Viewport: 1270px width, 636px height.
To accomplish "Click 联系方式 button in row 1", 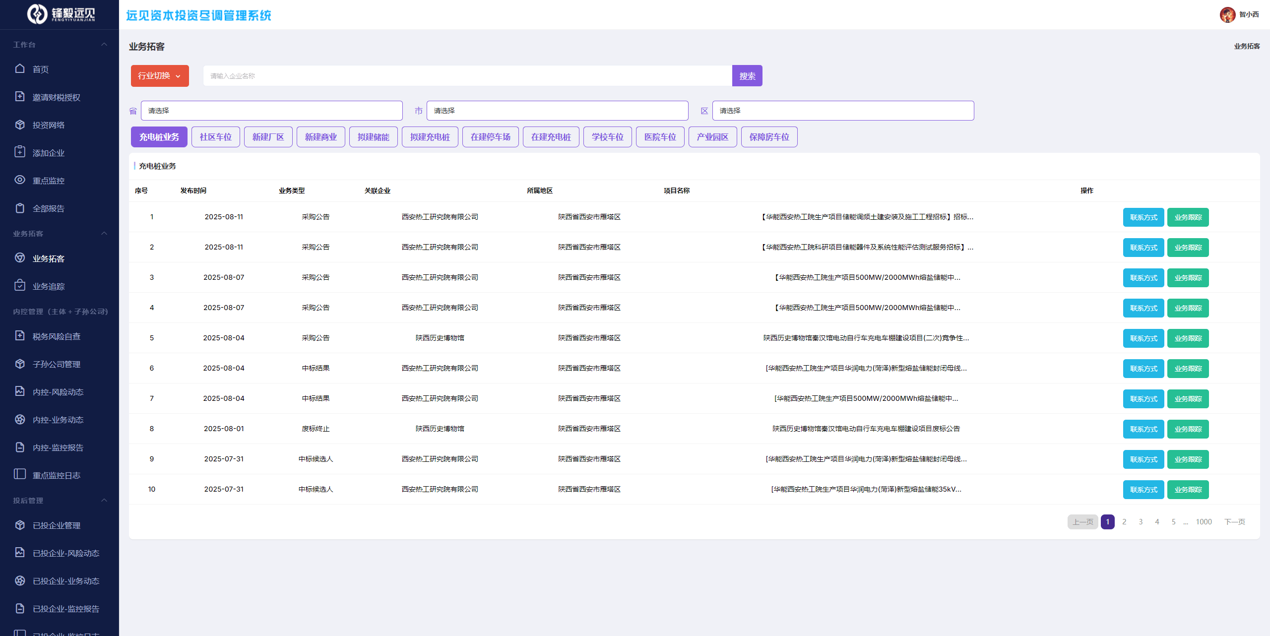I will pos(1143,217).
